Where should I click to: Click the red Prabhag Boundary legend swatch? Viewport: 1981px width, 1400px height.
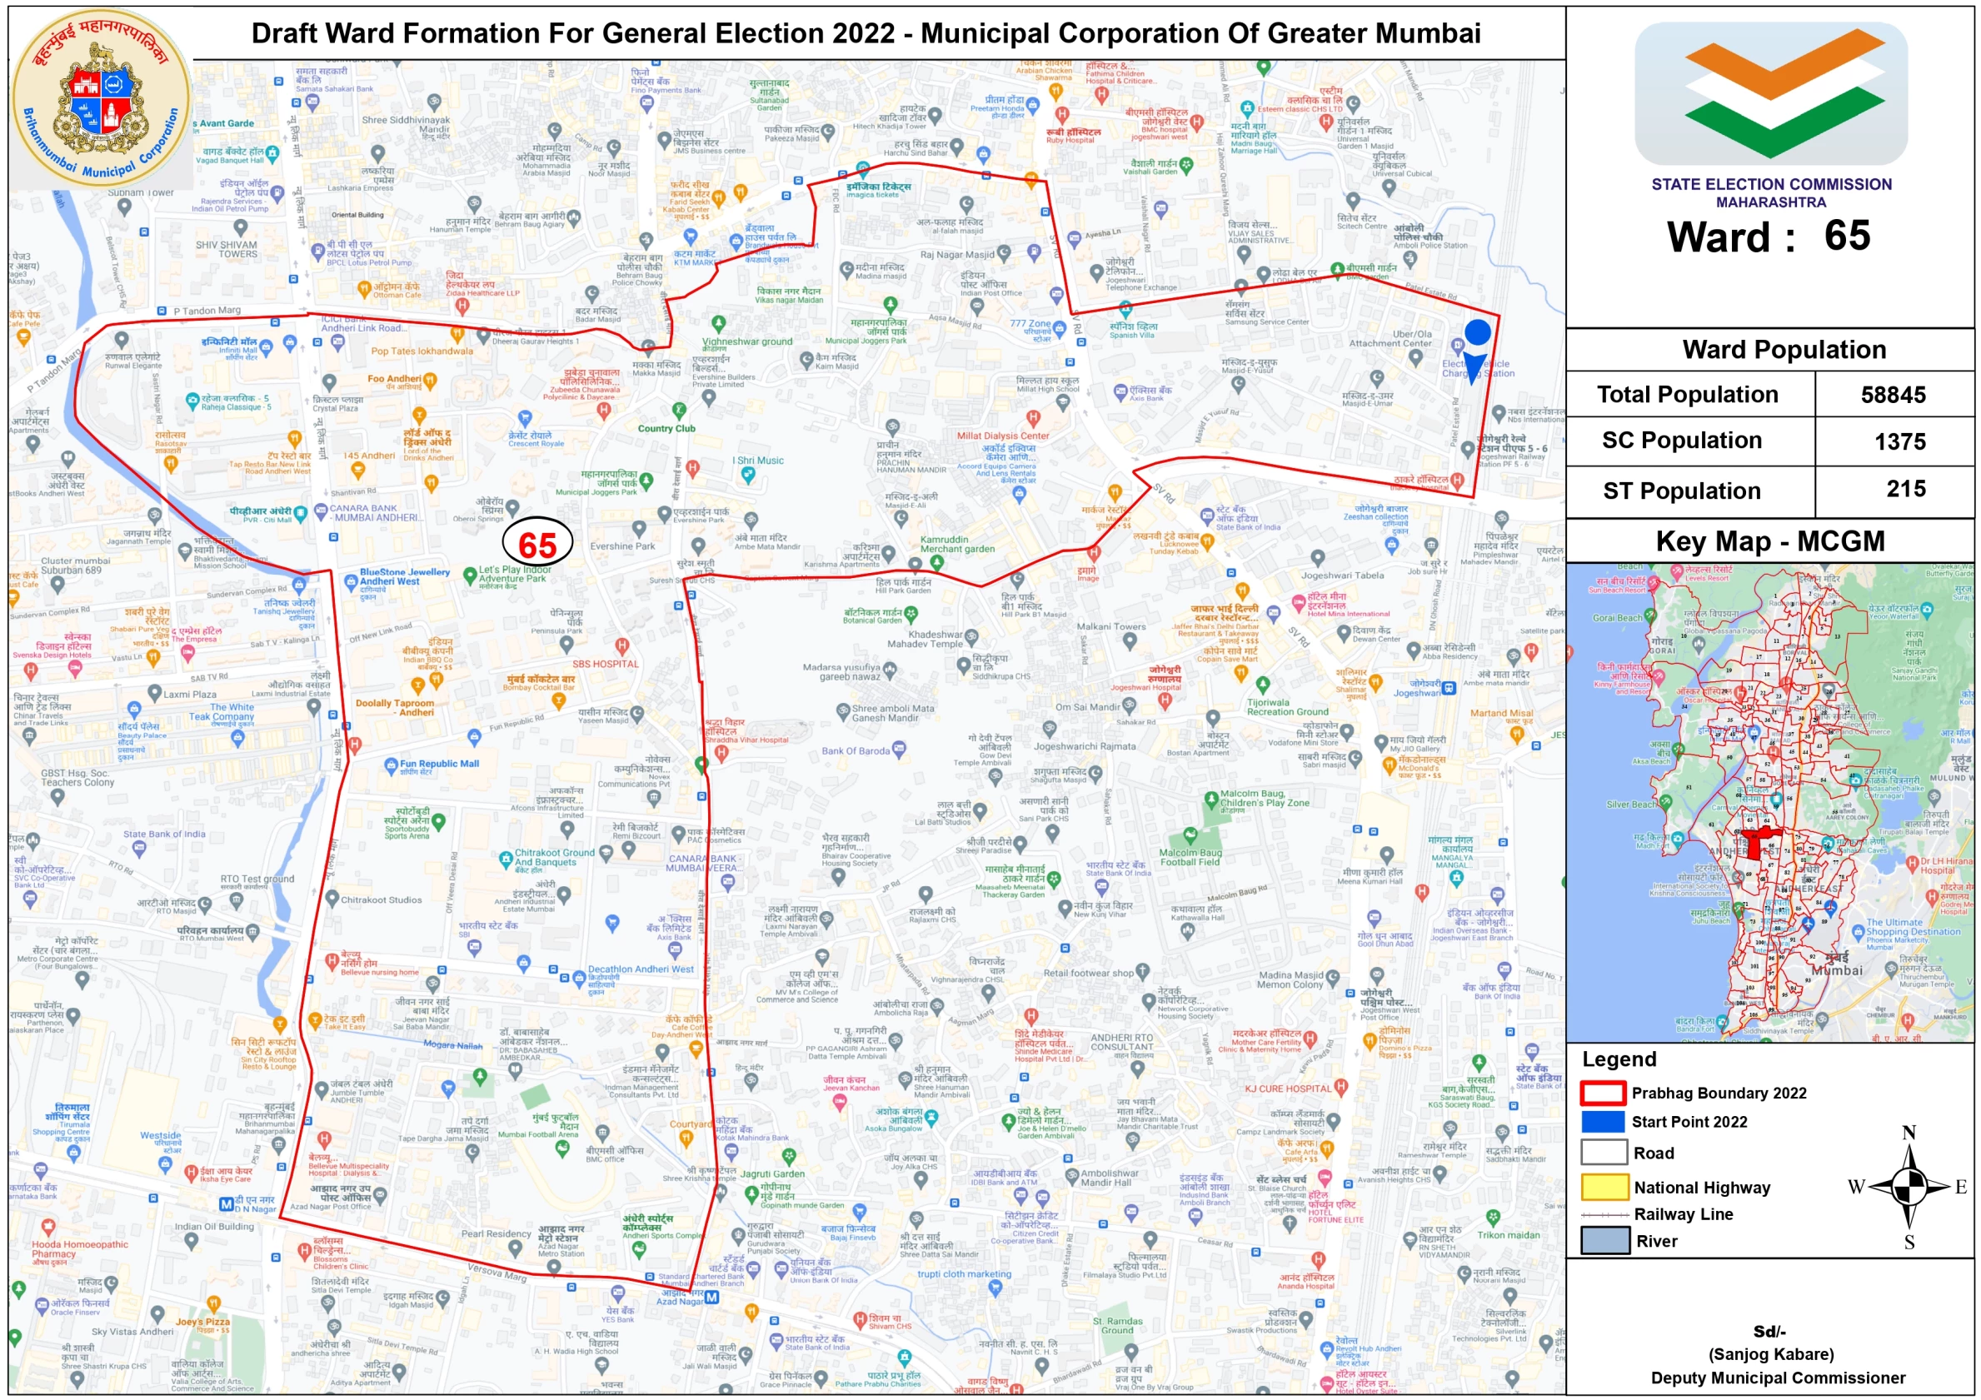(x=1602, y=1093)
